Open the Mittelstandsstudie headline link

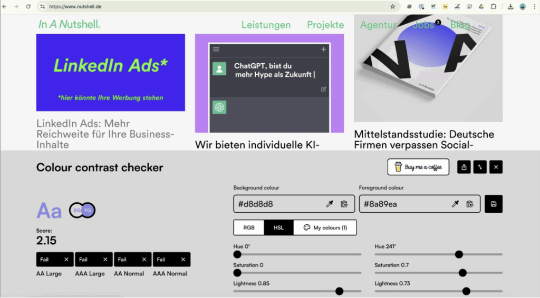click(424, 139)
